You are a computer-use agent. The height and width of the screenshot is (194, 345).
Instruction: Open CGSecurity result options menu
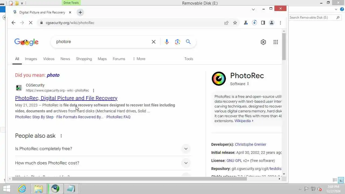(x=94, y=91)
